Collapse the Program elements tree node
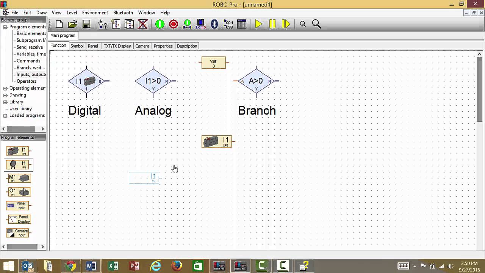 click(5, 27)
